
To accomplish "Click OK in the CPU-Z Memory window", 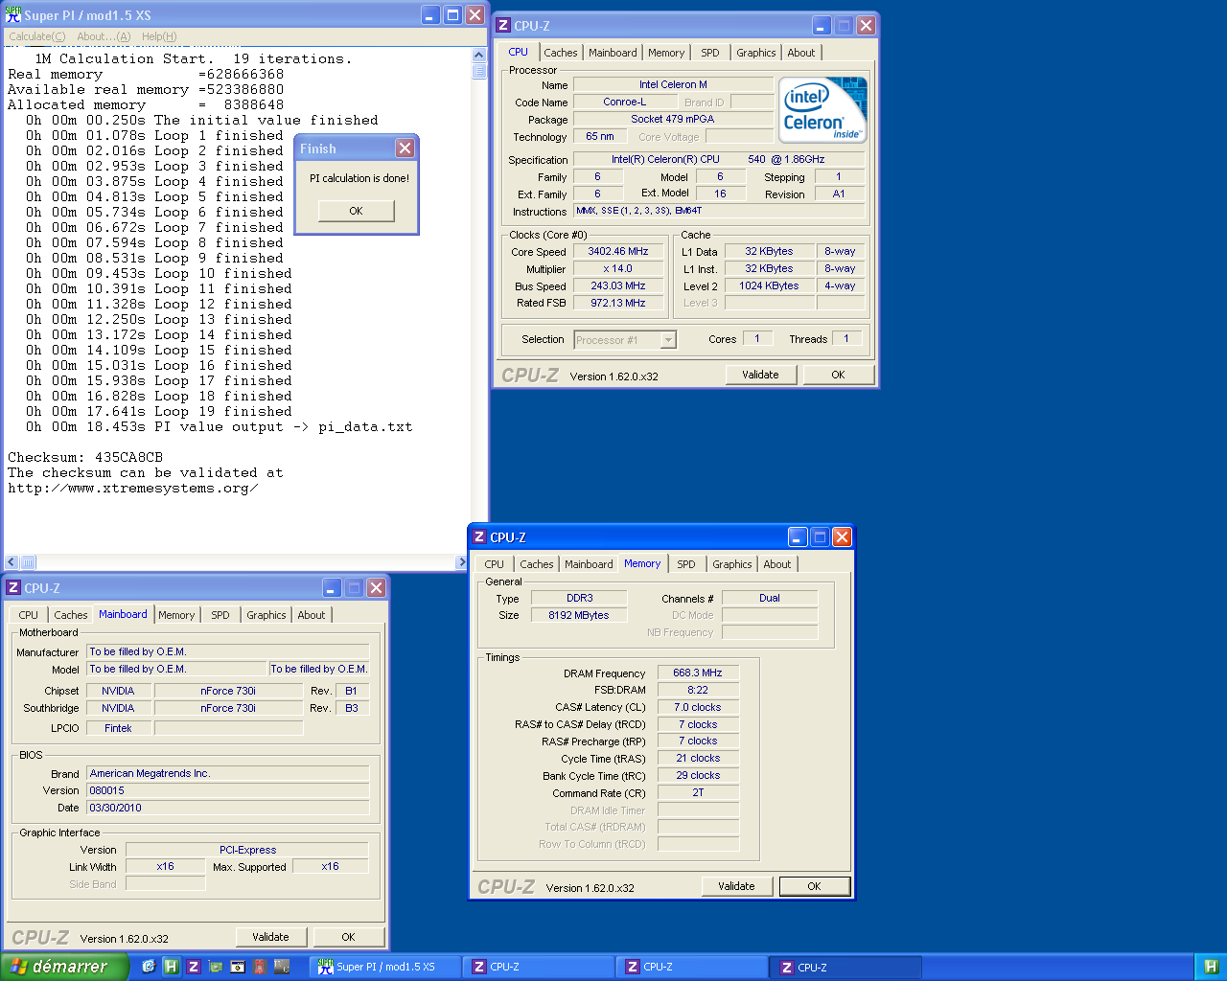I will click(x=814, y=886).
